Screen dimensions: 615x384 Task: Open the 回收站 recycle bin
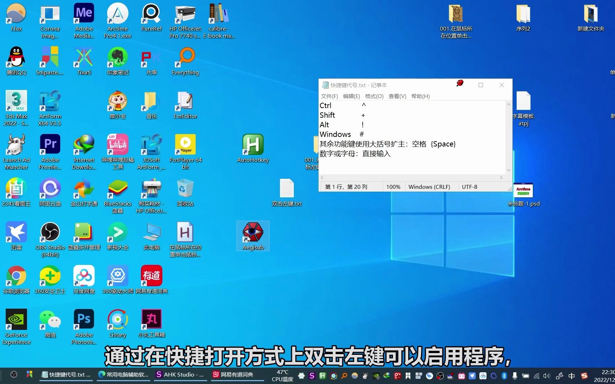185,188
